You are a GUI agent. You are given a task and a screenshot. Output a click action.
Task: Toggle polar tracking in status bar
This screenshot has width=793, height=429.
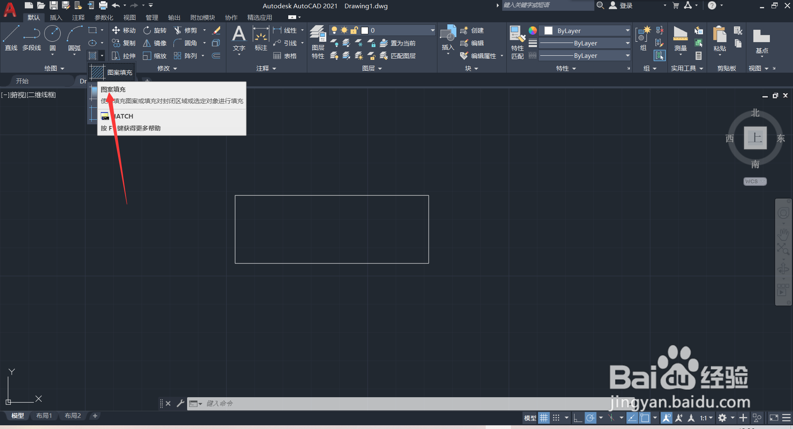(591, 418)
